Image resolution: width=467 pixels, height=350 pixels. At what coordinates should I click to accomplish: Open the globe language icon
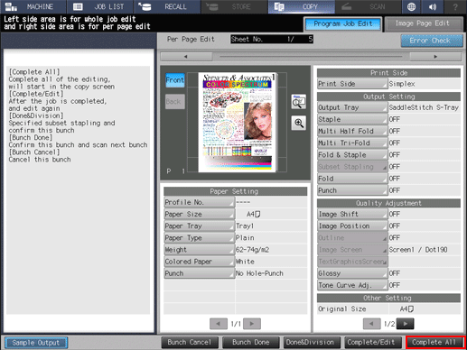click(x=411, y=6)
